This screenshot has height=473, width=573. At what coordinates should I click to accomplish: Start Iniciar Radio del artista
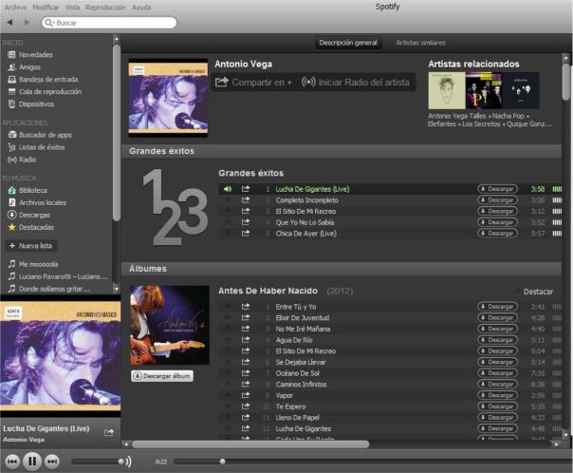356,83
